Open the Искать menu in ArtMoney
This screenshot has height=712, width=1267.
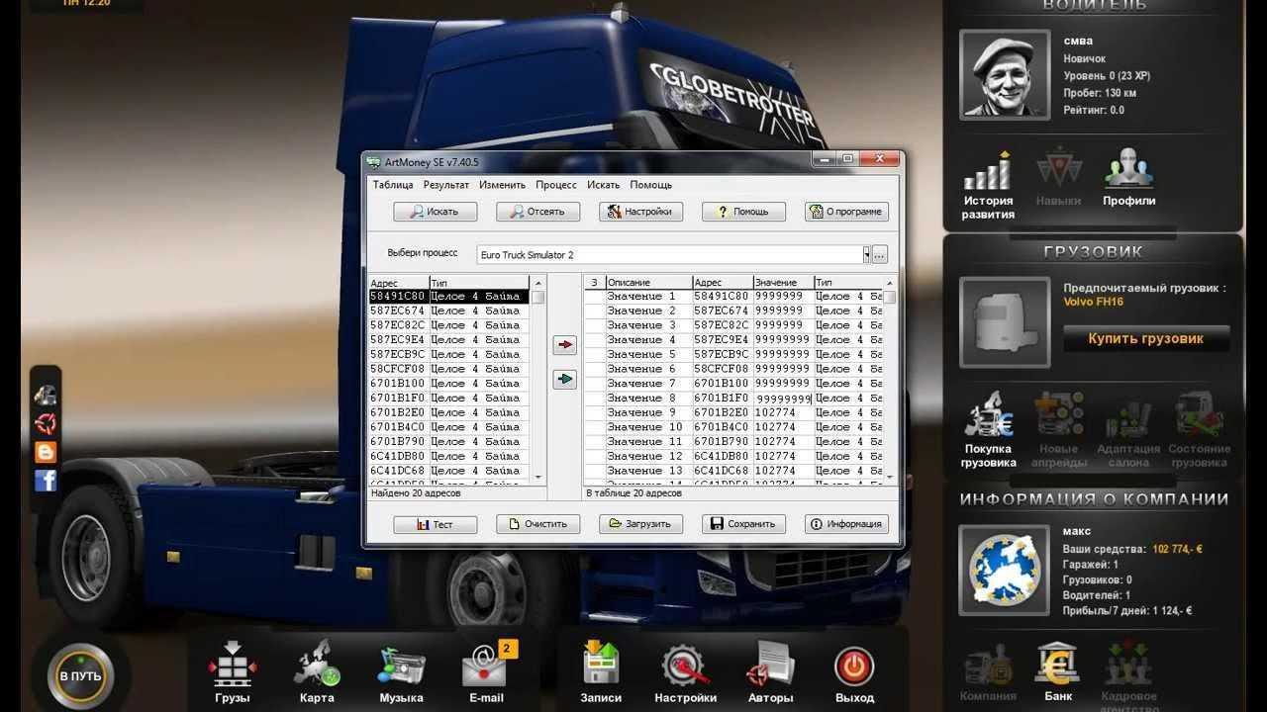pyautogui.click(x=603, y=185)
